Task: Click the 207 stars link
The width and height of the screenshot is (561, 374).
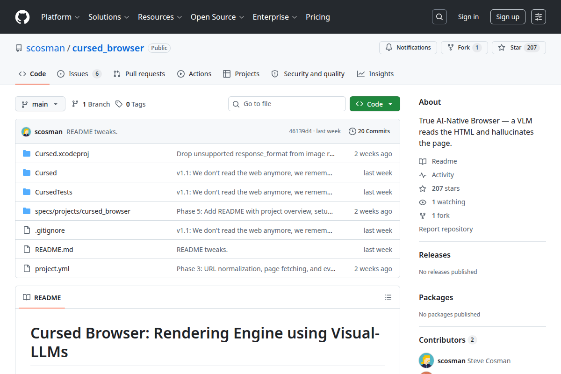Action: pyautogui.click(x=439, y=188)
